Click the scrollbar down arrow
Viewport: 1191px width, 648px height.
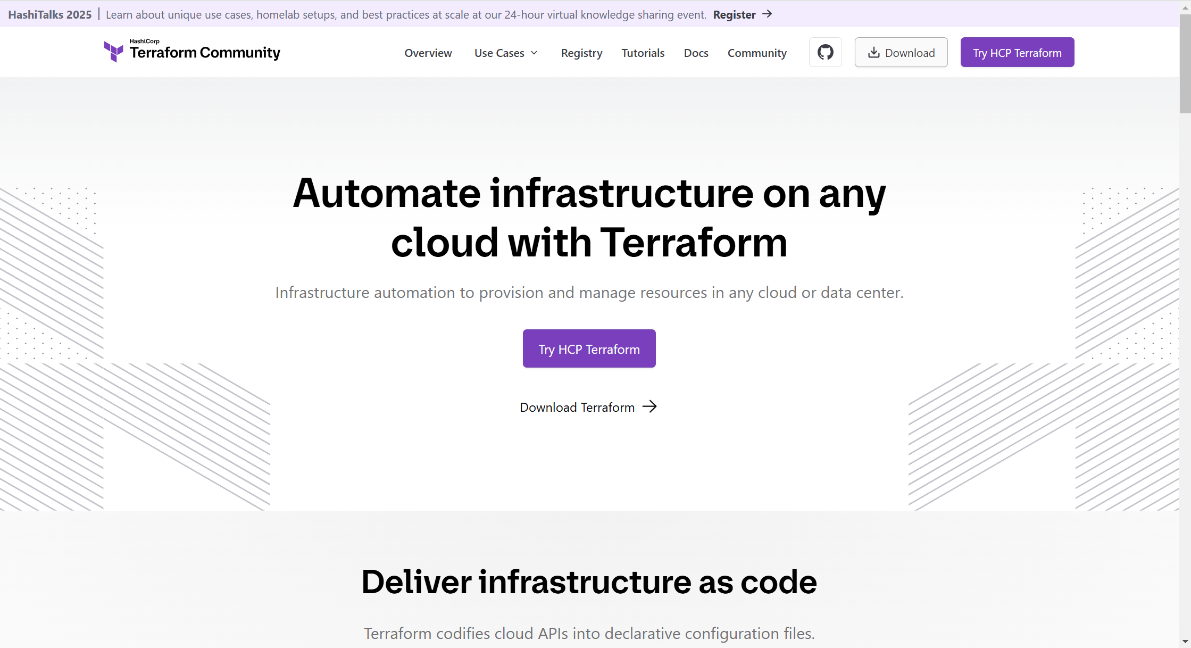pyautogui.click(x=1185, y=642)
